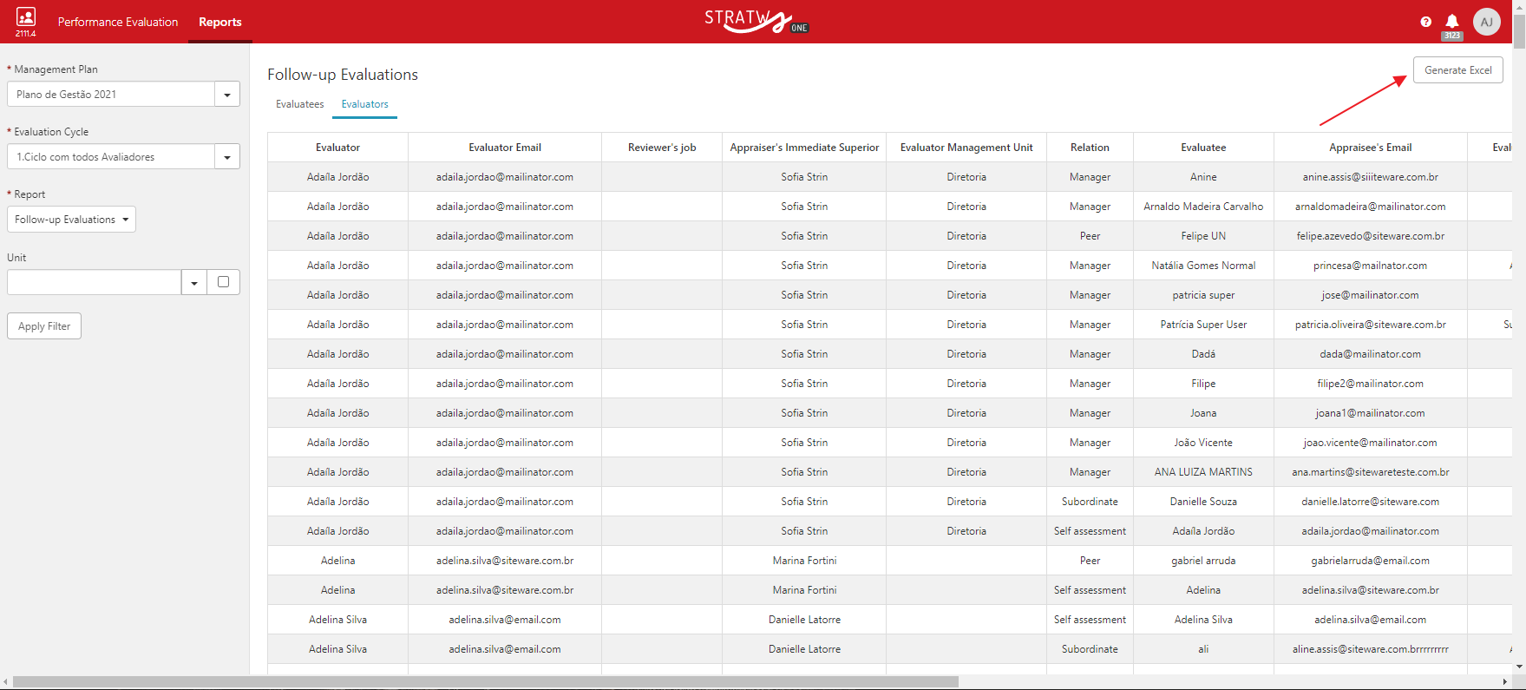Open the AJ user avatar menu
The height and width of the screenshot is (690, 1526).
[1487, 22]
